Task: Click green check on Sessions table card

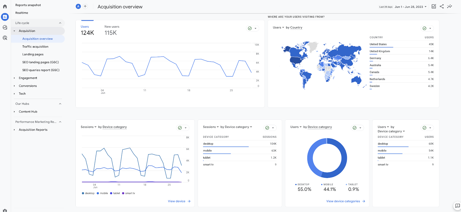Action: pyautogui.click(x=267, y=128)
